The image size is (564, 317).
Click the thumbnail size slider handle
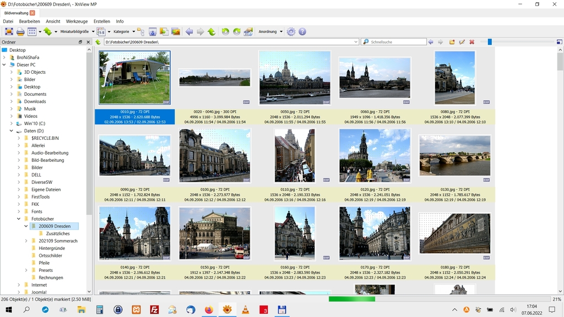[489, 42]
